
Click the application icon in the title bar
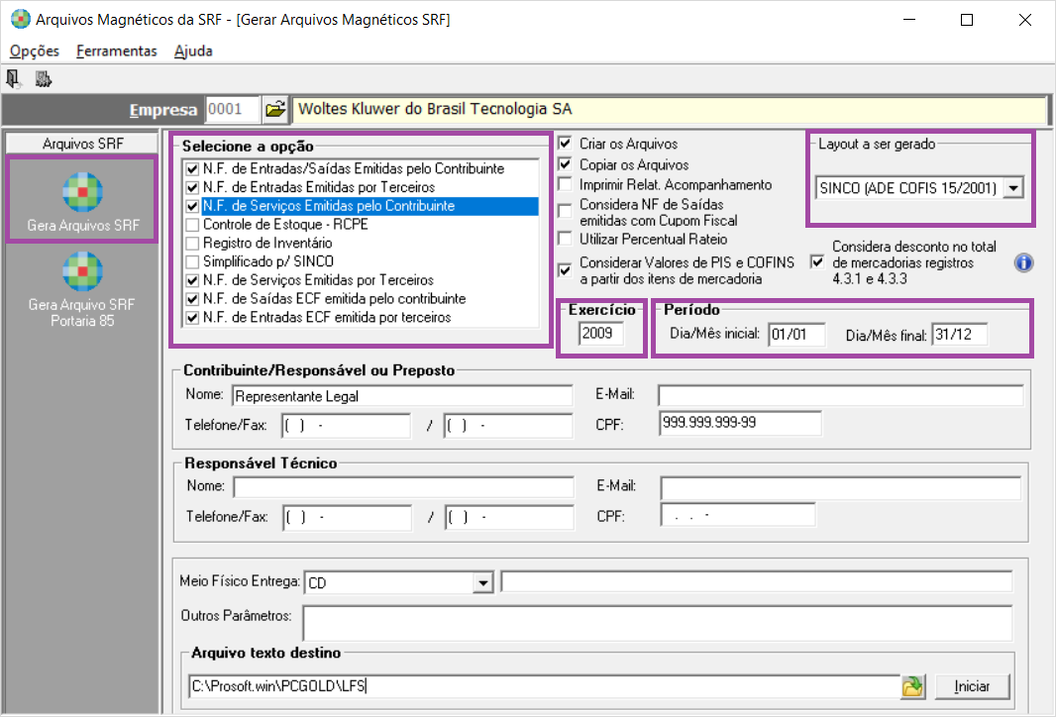coord(20,20)
